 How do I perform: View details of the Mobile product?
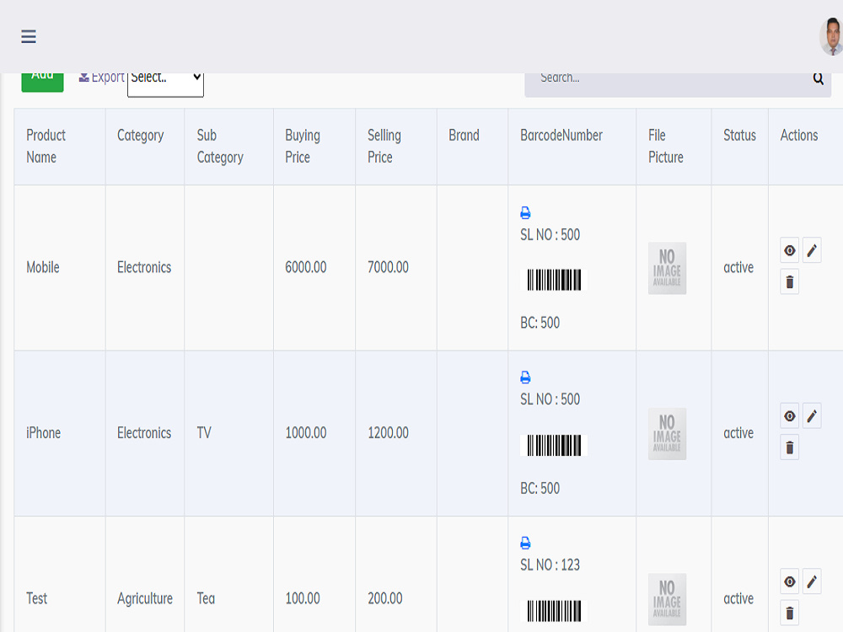coord(789,250)
